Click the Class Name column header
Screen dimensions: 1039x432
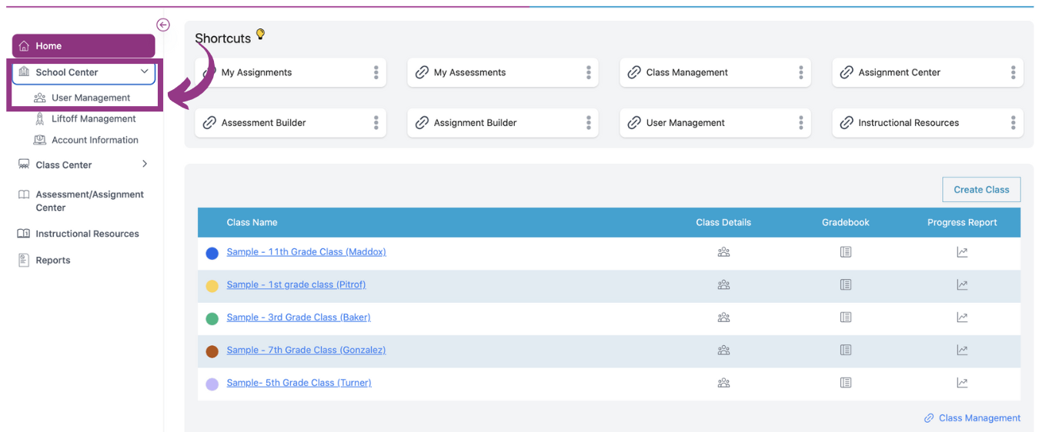252,223
